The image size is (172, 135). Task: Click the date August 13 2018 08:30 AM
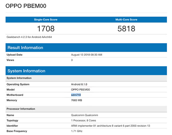pos(87,55)
